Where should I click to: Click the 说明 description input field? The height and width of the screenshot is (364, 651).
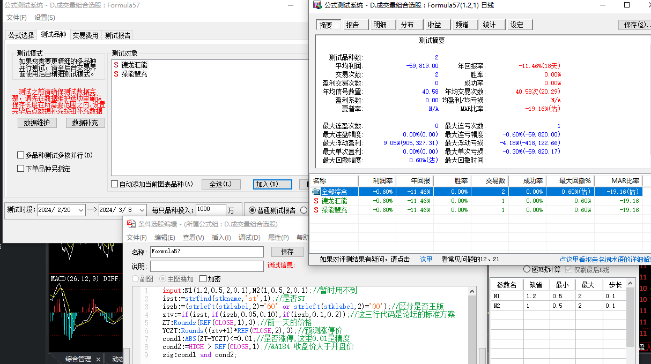pyautogui.click(x=206, y=266)
